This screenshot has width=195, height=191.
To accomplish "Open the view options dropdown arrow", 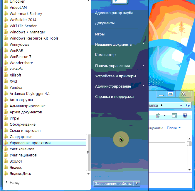I will coord(164,115).
